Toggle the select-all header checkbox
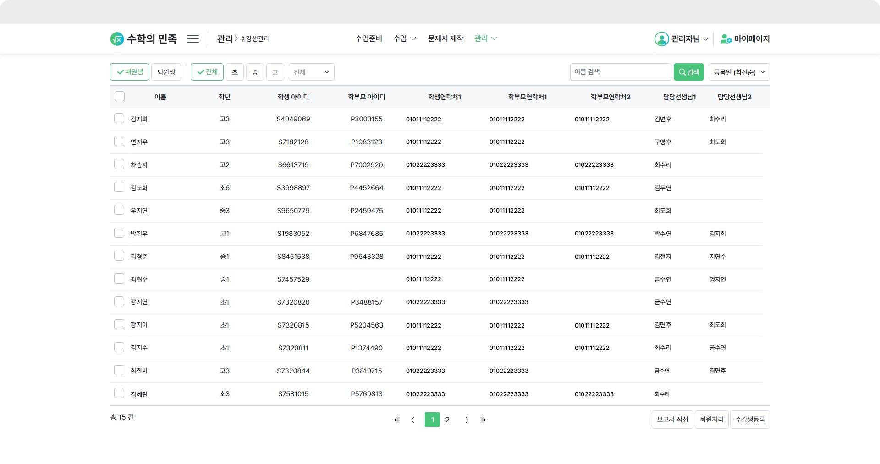880x464 pixels. pyautogui.click(x=120, y=96)
